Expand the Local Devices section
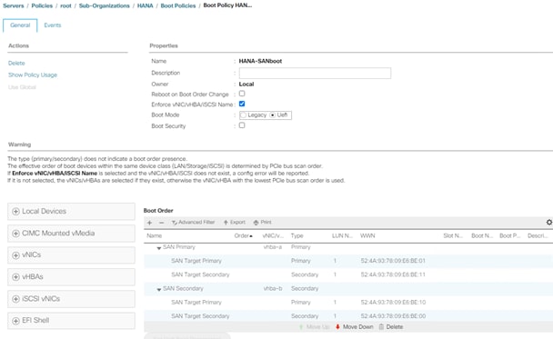 point(71,211)
